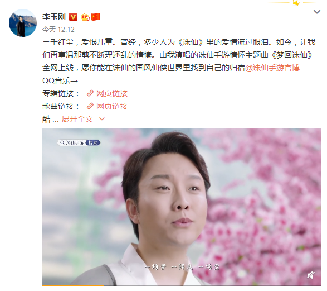Click the 搜索 button in video overlay
327x291 pixels.
pyautogui.click(x=93, y=143)
